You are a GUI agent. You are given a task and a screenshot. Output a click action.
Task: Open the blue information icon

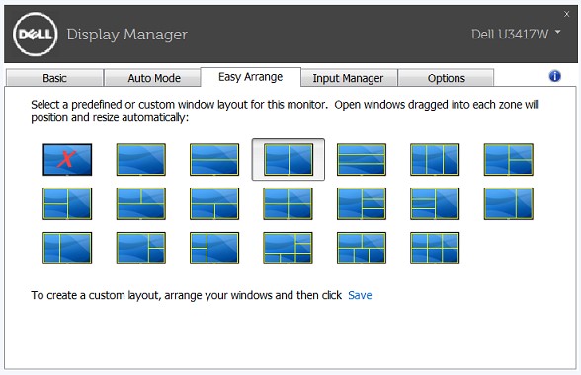tap(554, 76)
